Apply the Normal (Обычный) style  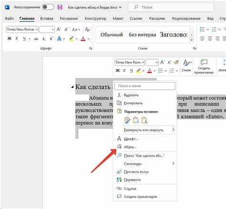click(x=112, y=35)
